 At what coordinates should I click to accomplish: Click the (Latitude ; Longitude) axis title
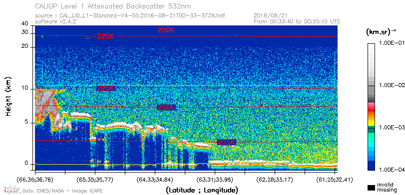pyautogui.click(x=202, y=191)
